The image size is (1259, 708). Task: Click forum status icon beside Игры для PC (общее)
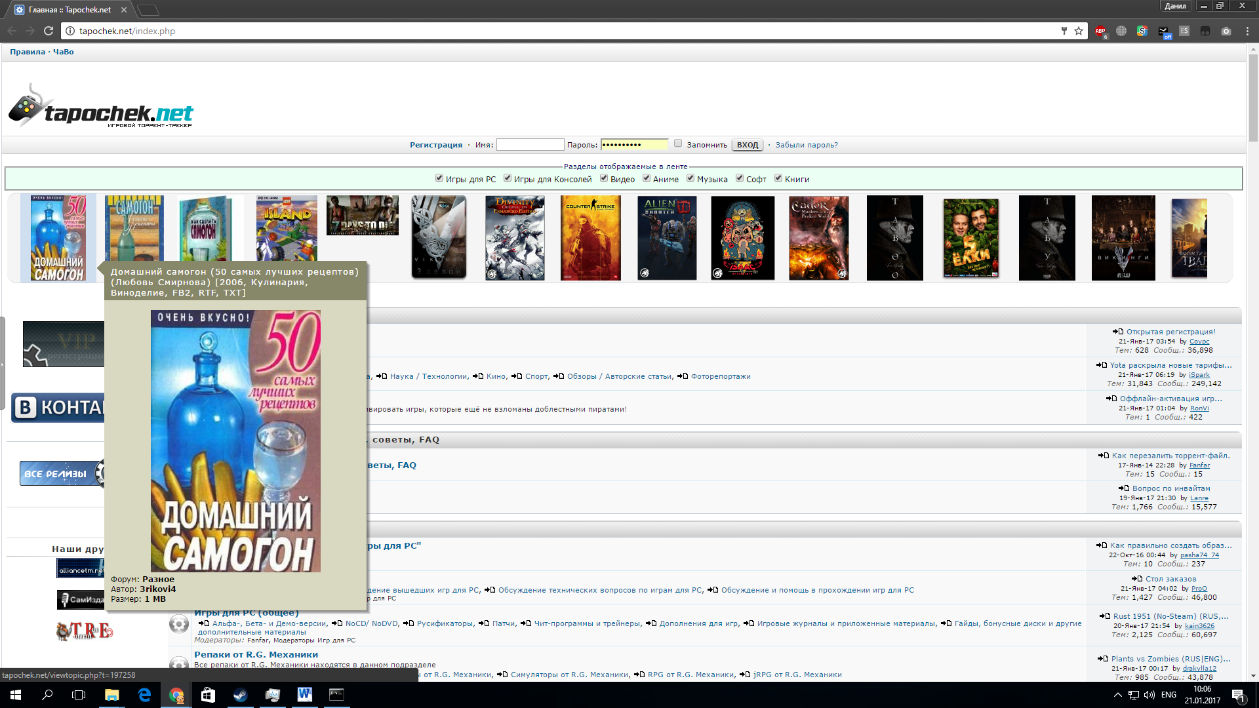178,623
